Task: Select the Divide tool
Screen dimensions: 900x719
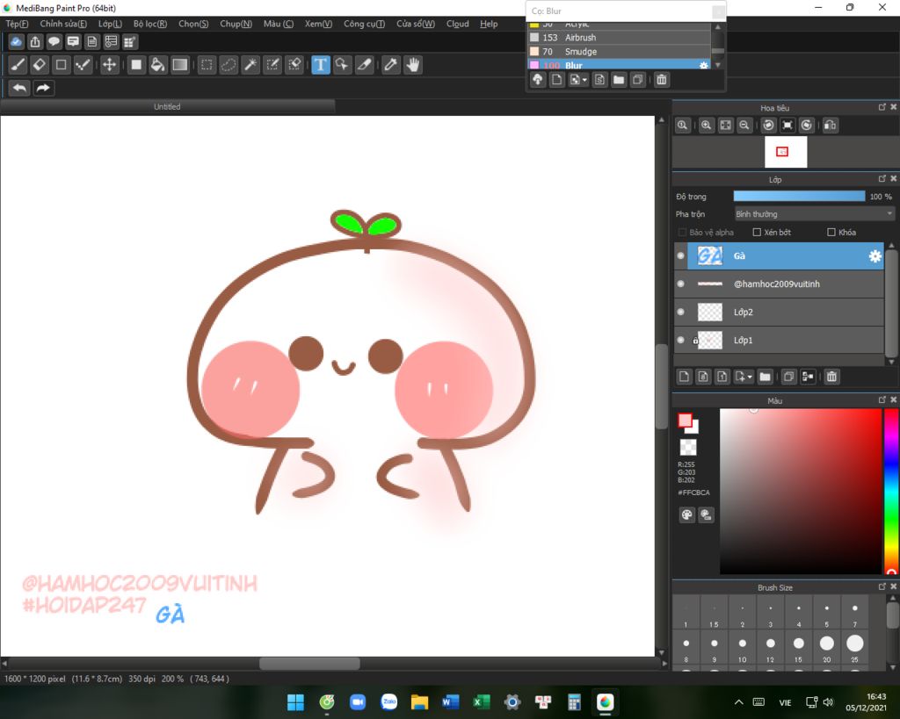Action: (x=365, y=65)
